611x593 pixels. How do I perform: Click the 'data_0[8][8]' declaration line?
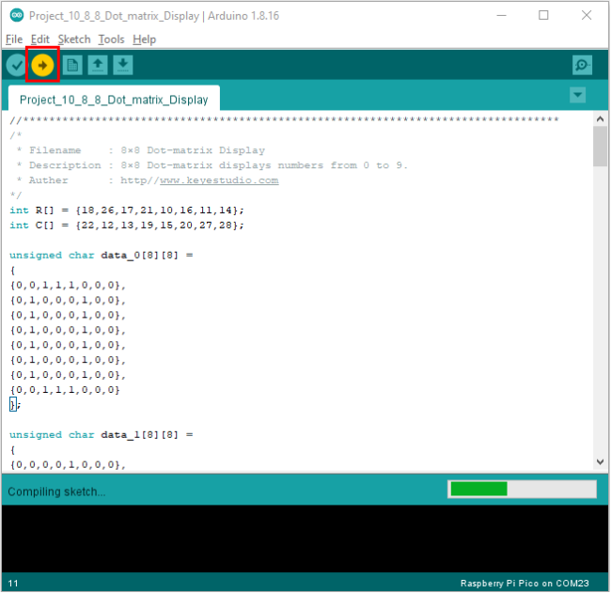coord(102,256)
